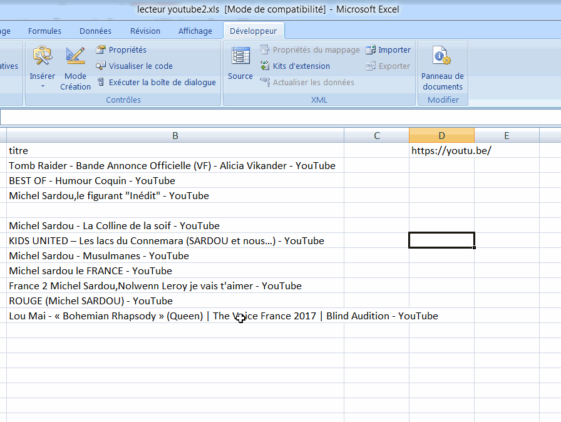This screenshot has height=422, width=561.
Task: Toggle Mode Création design mode
Action: click(x=75, y=68)
